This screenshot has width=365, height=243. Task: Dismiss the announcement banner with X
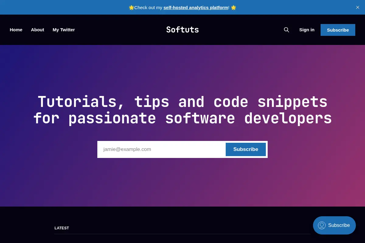(358, 7)
